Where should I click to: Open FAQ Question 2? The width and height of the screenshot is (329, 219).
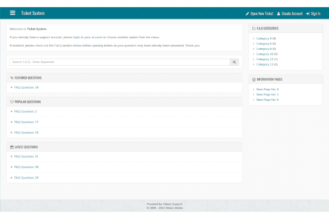coord(25,112)
